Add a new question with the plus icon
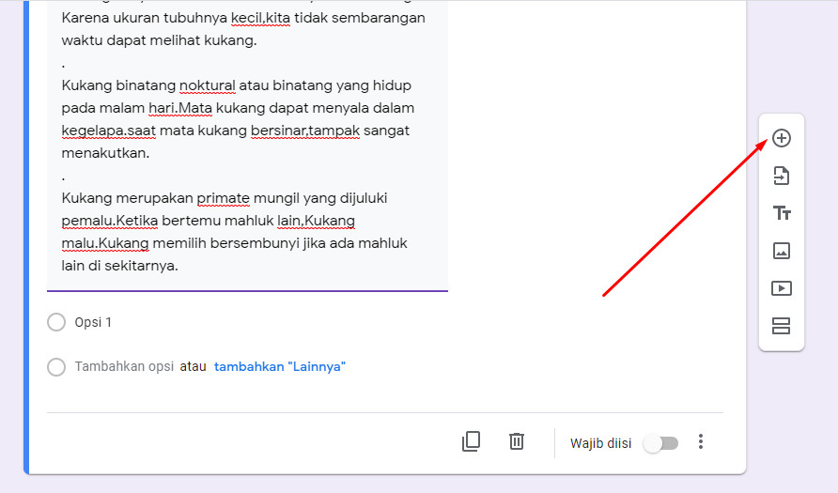 point(782,138)
